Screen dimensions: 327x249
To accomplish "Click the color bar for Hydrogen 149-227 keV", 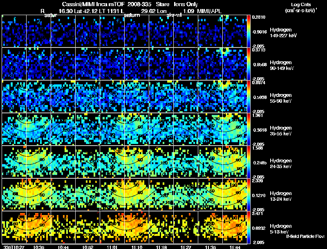I will pyautogui.click(x=249, y=31).
